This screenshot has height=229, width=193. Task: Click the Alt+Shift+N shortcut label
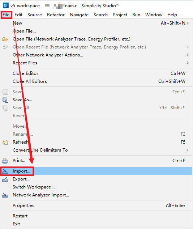[173, 23]
